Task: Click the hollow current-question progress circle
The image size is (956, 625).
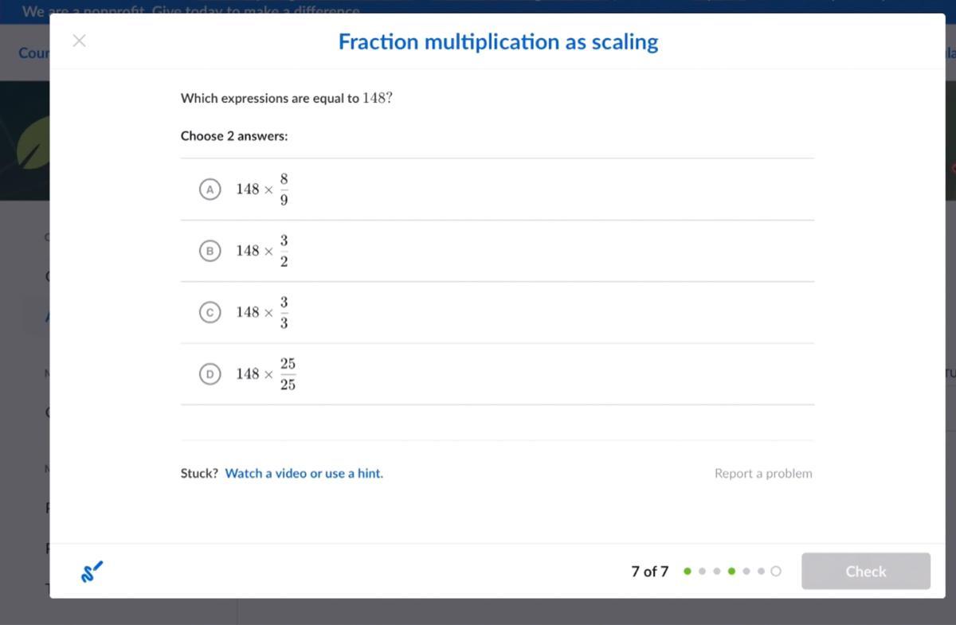Action: (776, 571)
